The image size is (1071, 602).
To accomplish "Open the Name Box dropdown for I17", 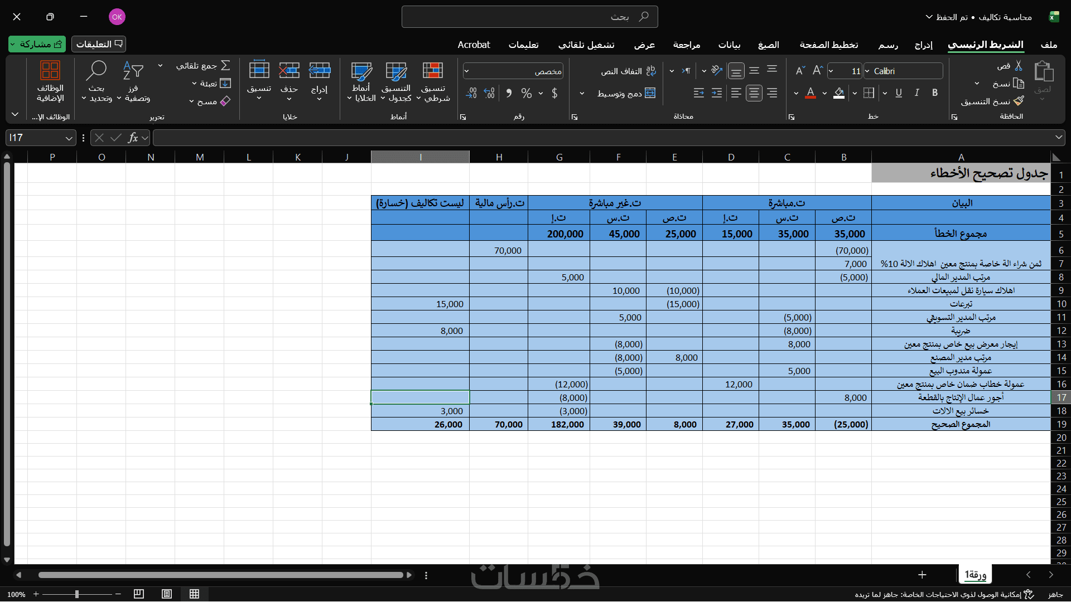I will point(68,138).
